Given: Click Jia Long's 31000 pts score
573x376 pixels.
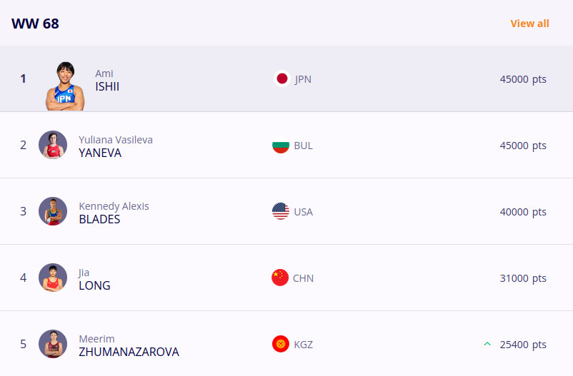Looking at the screenshot, I should tap(523, 278).
